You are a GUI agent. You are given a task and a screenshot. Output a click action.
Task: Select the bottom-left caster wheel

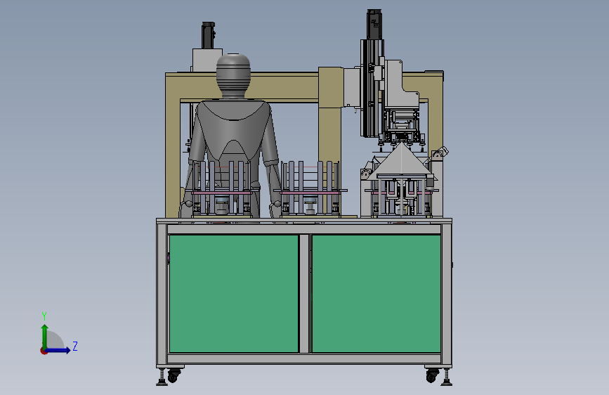pyautogui.click(x=173, y=375)
